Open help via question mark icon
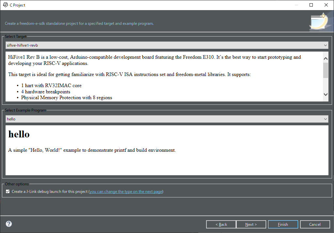The width and height of the screenshot is (334, 233). [x=9, y=224]
